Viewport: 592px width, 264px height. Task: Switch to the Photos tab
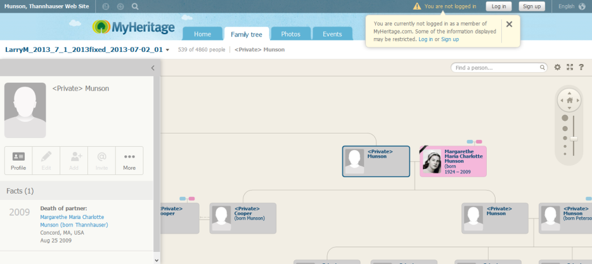point(291,34)
